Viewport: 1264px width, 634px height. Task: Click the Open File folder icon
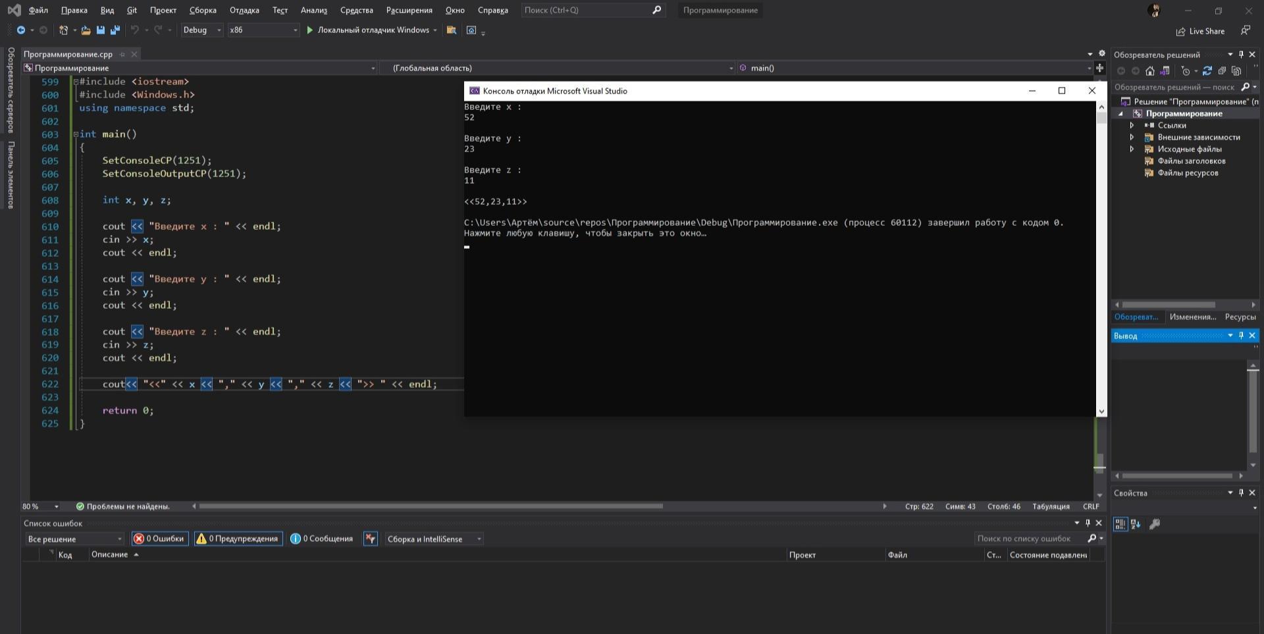click(86, 30)
